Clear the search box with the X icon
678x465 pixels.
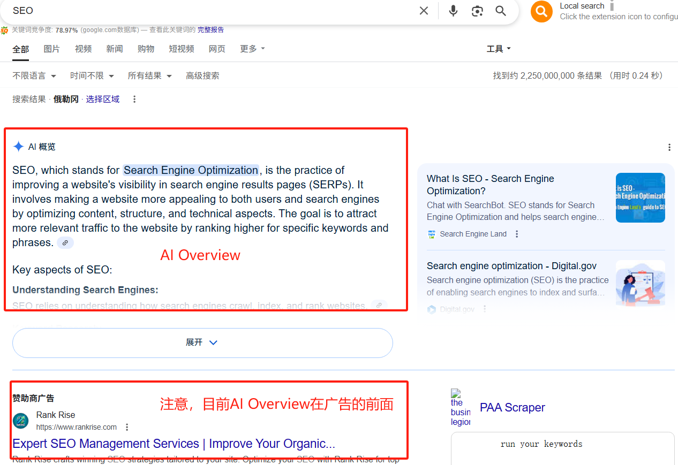point(424,11)
